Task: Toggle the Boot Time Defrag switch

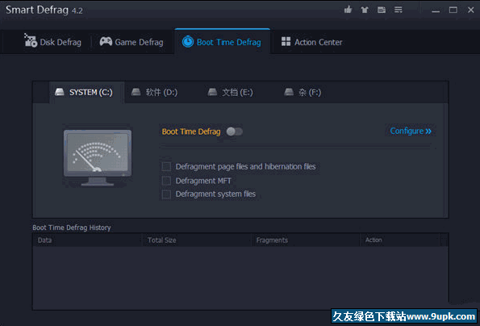Action: point(235,132)
